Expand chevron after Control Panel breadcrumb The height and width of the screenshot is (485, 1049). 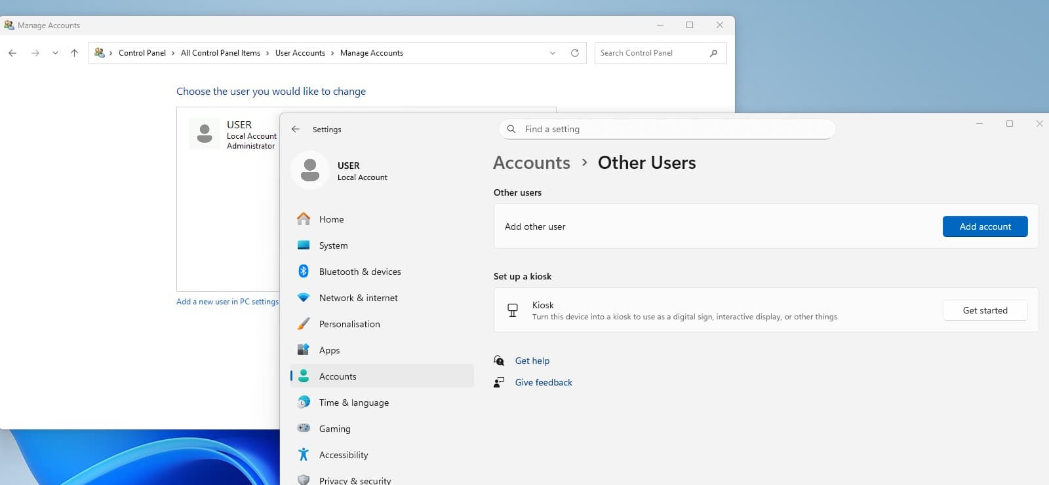[174, 53]
